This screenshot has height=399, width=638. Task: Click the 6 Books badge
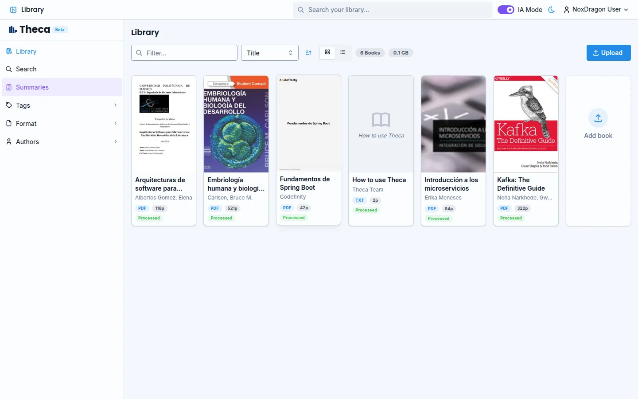click(370, 53)
